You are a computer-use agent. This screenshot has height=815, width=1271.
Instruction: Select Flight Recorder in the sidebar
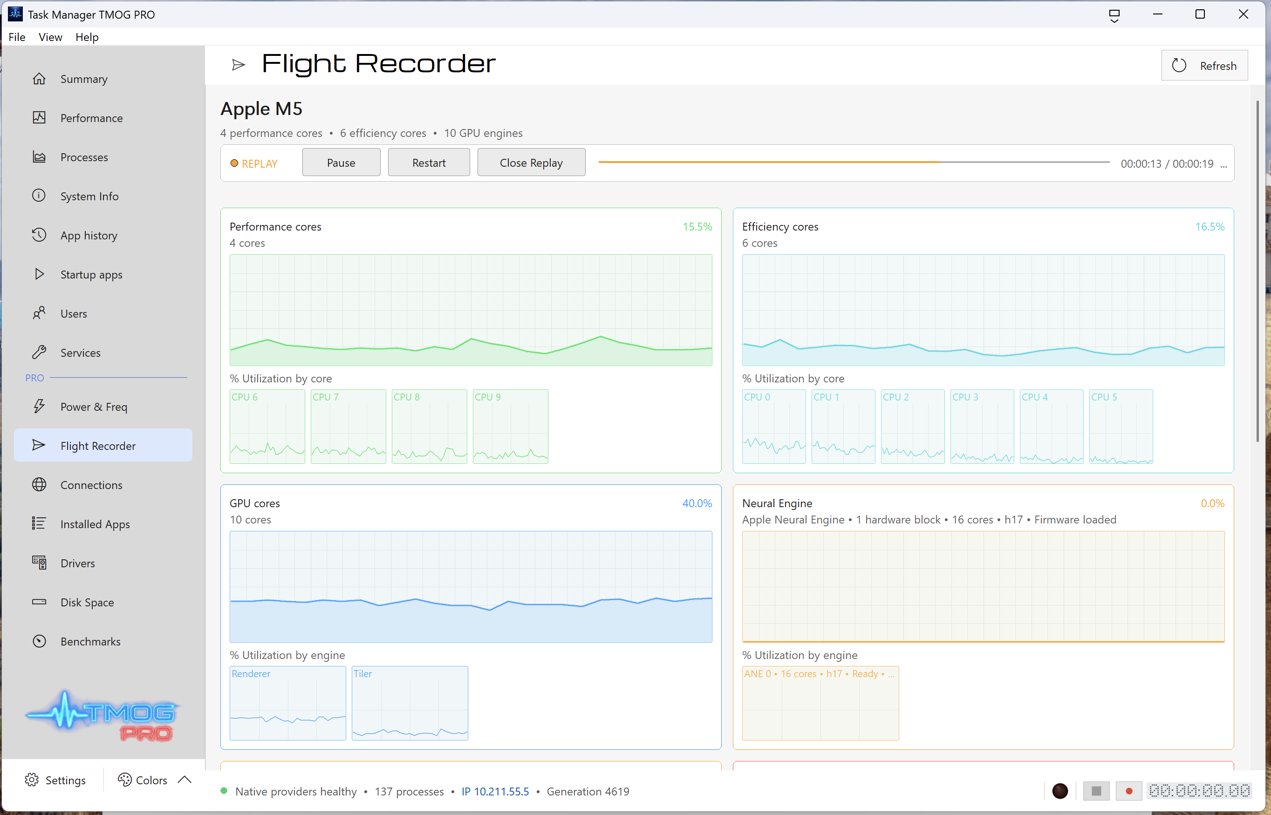coord(102,446)
